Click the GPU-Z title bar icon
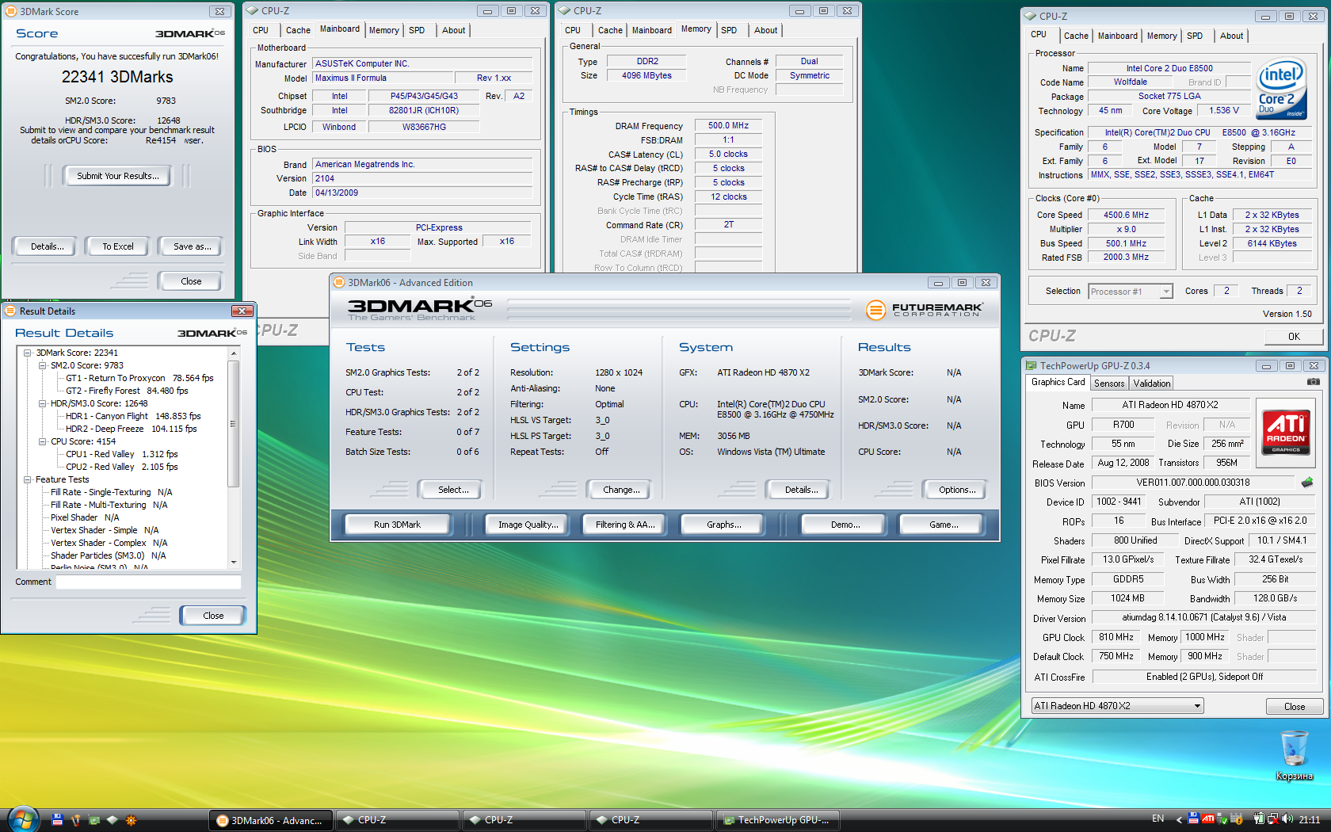Image resolution: width=1331 pixels, height=832 pixels. pyautogui.click(x=1032, y=365)
